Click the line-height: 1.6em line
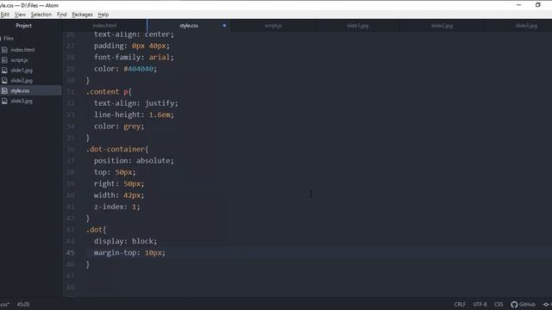 (x=134, y=115)
